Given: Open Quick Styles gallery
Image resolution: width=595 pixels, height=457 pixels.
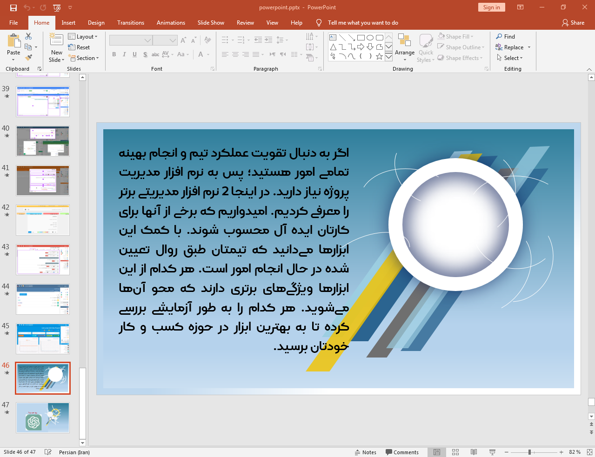Looking at the screenshot, I should tap(426, 48).
